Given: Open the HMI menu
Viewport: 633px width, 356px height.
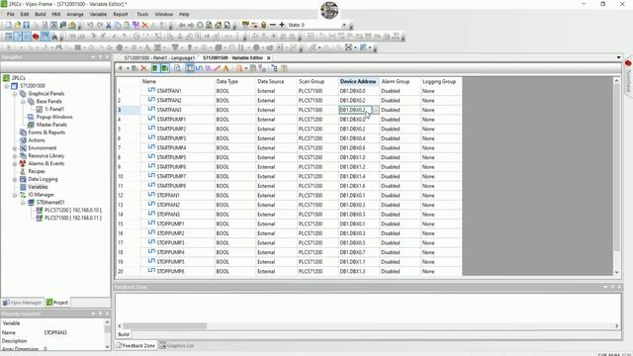Looking at the screenshot, I should click(56, 14).
